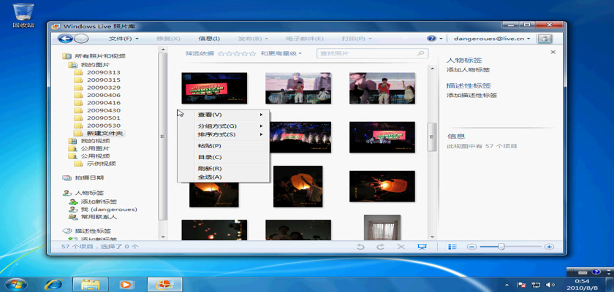Click the 添加描述性标签 link
Screen dimensions: 614x292
pyautogui.click(x=471, y=95)
